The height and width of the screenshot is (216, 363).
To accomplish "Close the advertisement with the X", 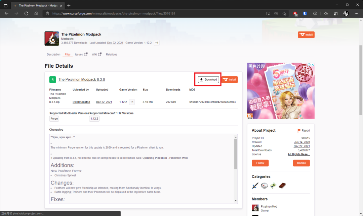I will click(313, 65).
